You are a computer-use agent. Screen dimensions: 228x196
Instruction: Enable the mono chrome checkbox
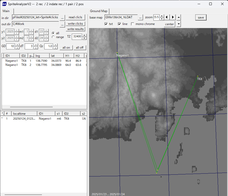click(x=133, y=24)
